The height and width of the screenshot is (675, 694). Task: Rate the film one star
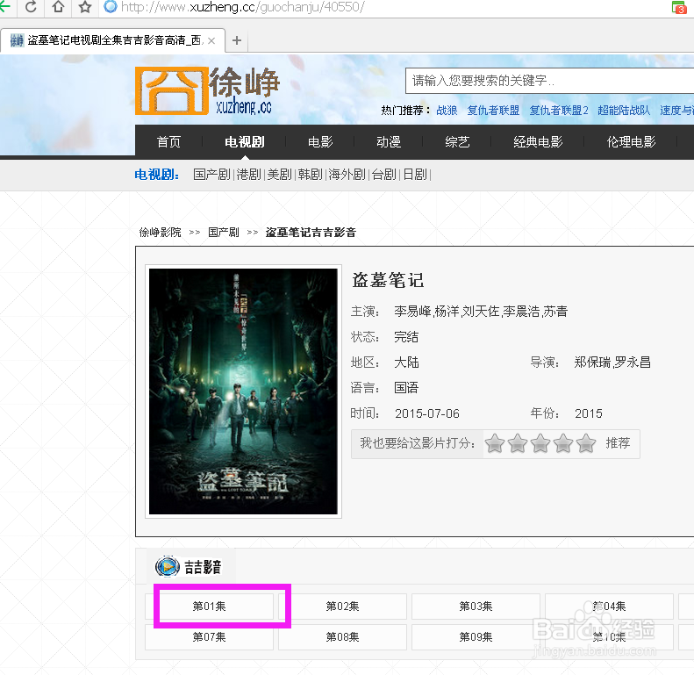click(494, 443)
